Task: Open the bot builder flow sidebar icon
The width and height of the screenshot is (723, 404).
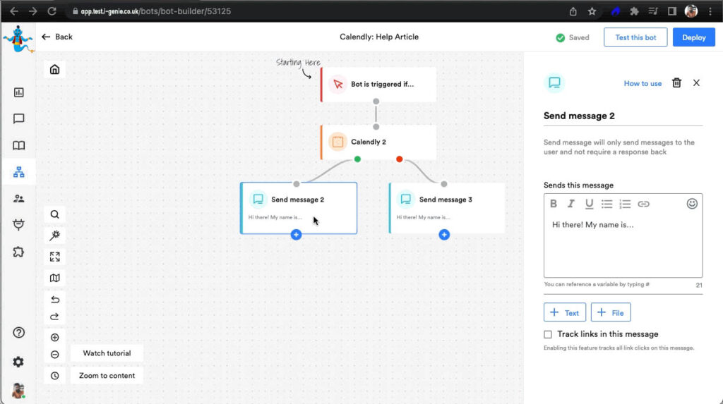Action: [18, 172]
